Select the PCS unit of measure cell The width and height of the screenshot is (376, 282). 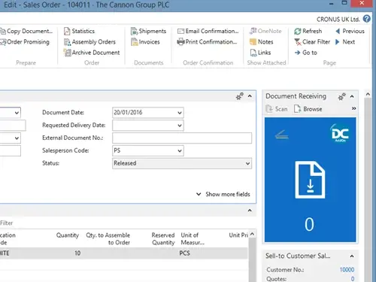[x=184, y=253]
